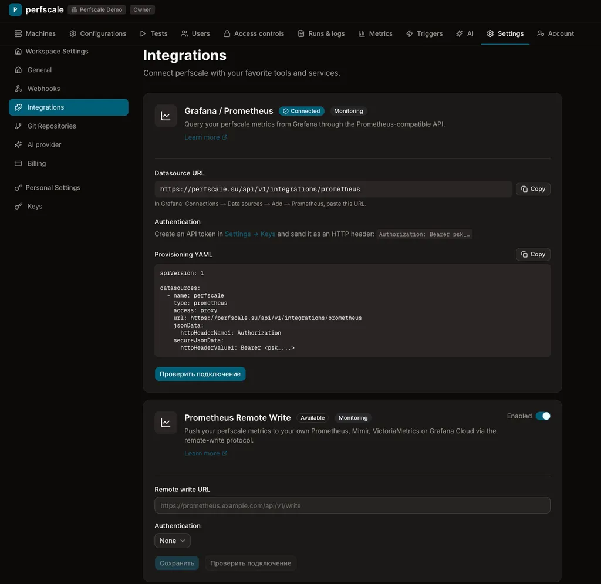Open Runs & logs tab
This screenshot has height=584, width=601.
[321, 33]
